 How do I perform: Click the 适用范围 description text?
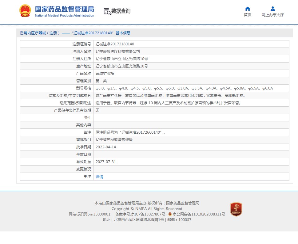pyautogui.click(x=169, y=103)
